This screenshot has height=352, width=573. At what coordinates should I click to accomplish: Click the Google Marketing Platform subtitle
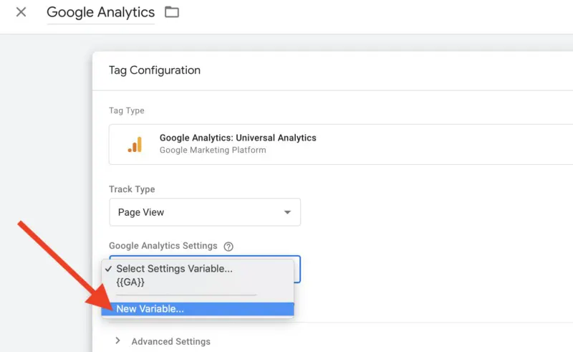pyautogui.click(x=213, y=150)
